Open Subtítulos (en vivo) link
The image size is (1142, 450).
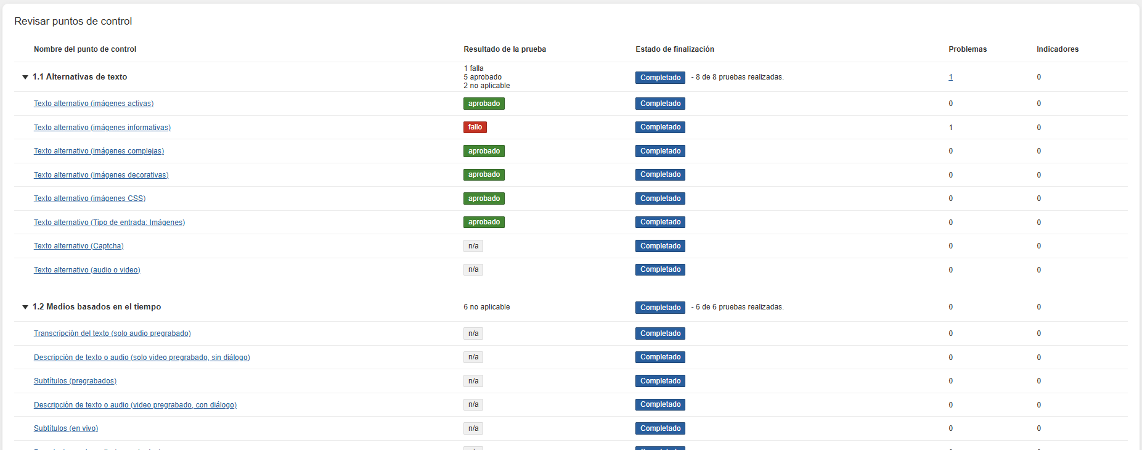click(66, 428)
